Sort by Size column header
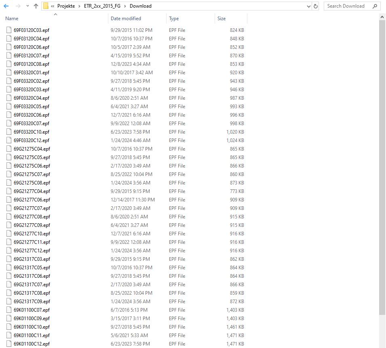Screen dimensions: 386x348 tap(221, 19)
